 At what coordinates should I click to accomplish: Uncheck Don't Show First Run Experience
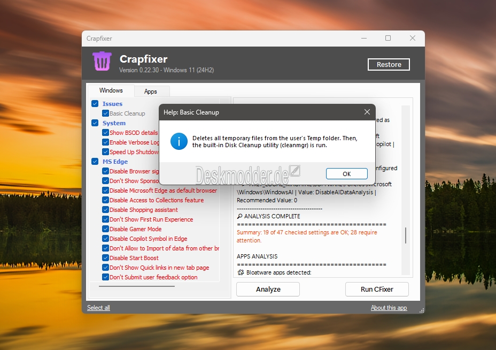pyautogui.click(x=106, y=219)
